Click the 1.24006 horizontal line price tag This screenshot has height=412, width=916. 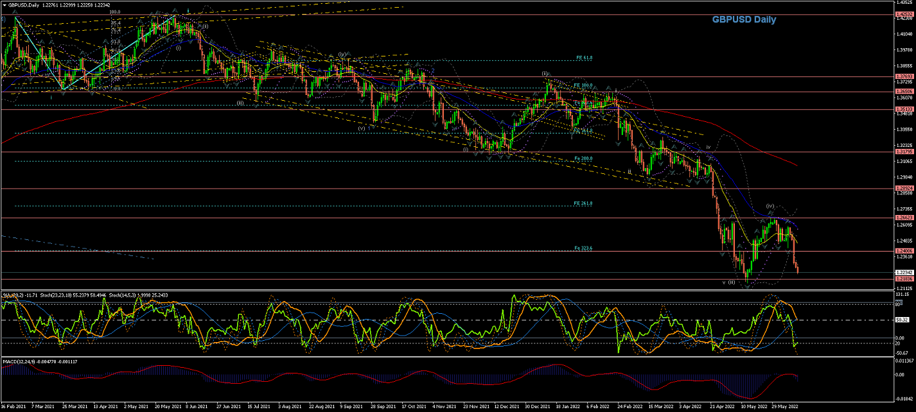tap(904, 251)
